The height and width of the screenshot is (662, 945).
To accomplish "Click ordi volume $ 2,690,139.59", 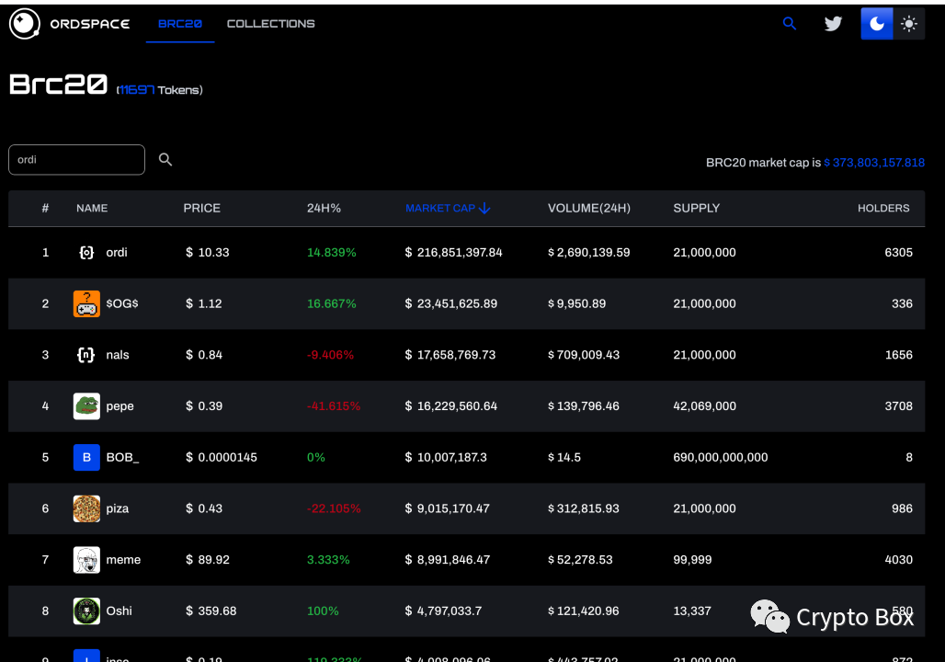I will pyautogui.click(x=589, y=253).
